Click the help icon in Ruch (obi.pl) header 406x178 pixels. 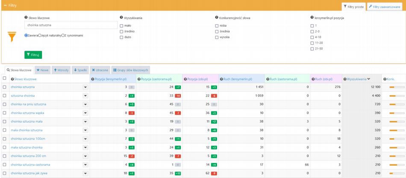[x=312, y=79]
